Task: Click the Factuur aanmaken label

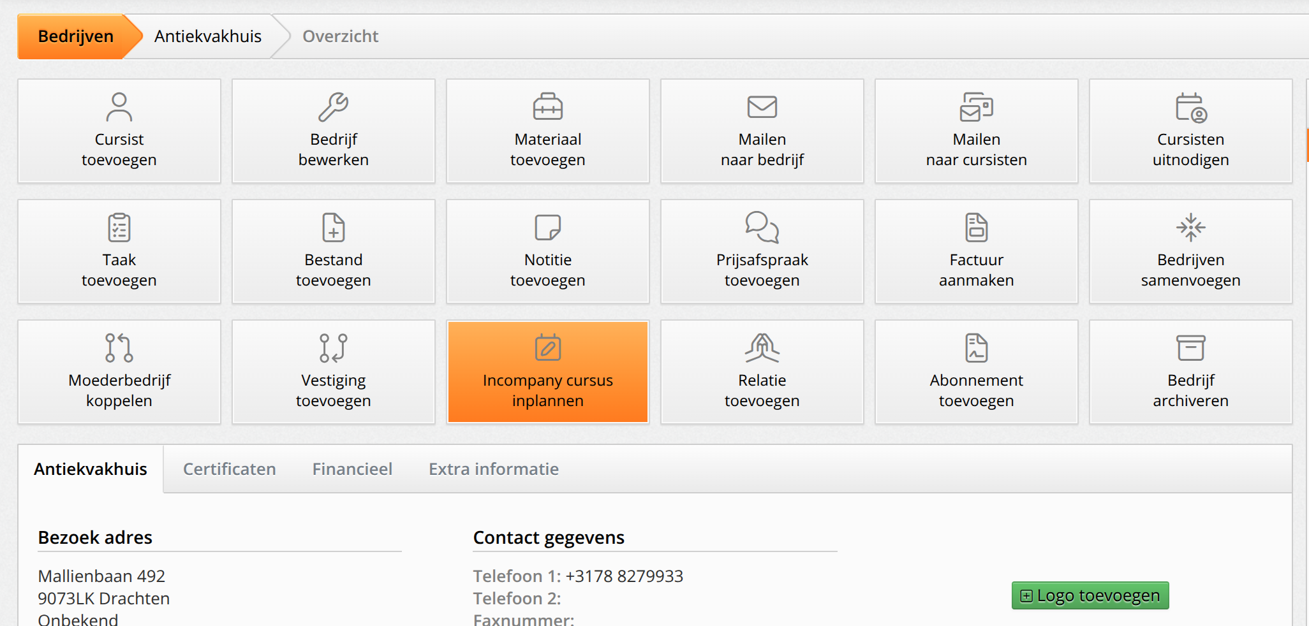Action: coord(977,270)
